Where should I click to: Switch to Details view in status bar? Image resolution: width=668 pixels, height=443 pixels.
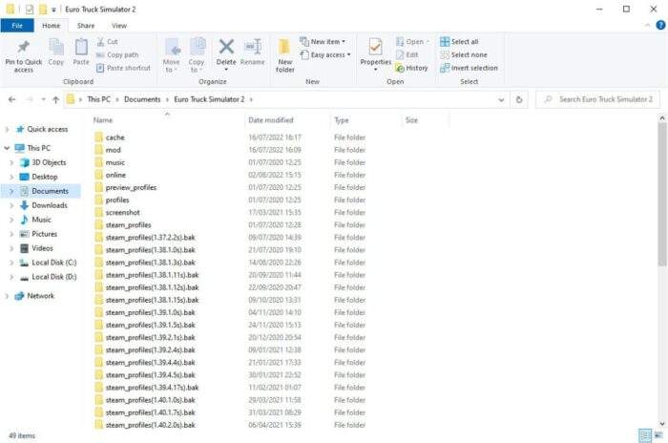click(x=645, y=435)
